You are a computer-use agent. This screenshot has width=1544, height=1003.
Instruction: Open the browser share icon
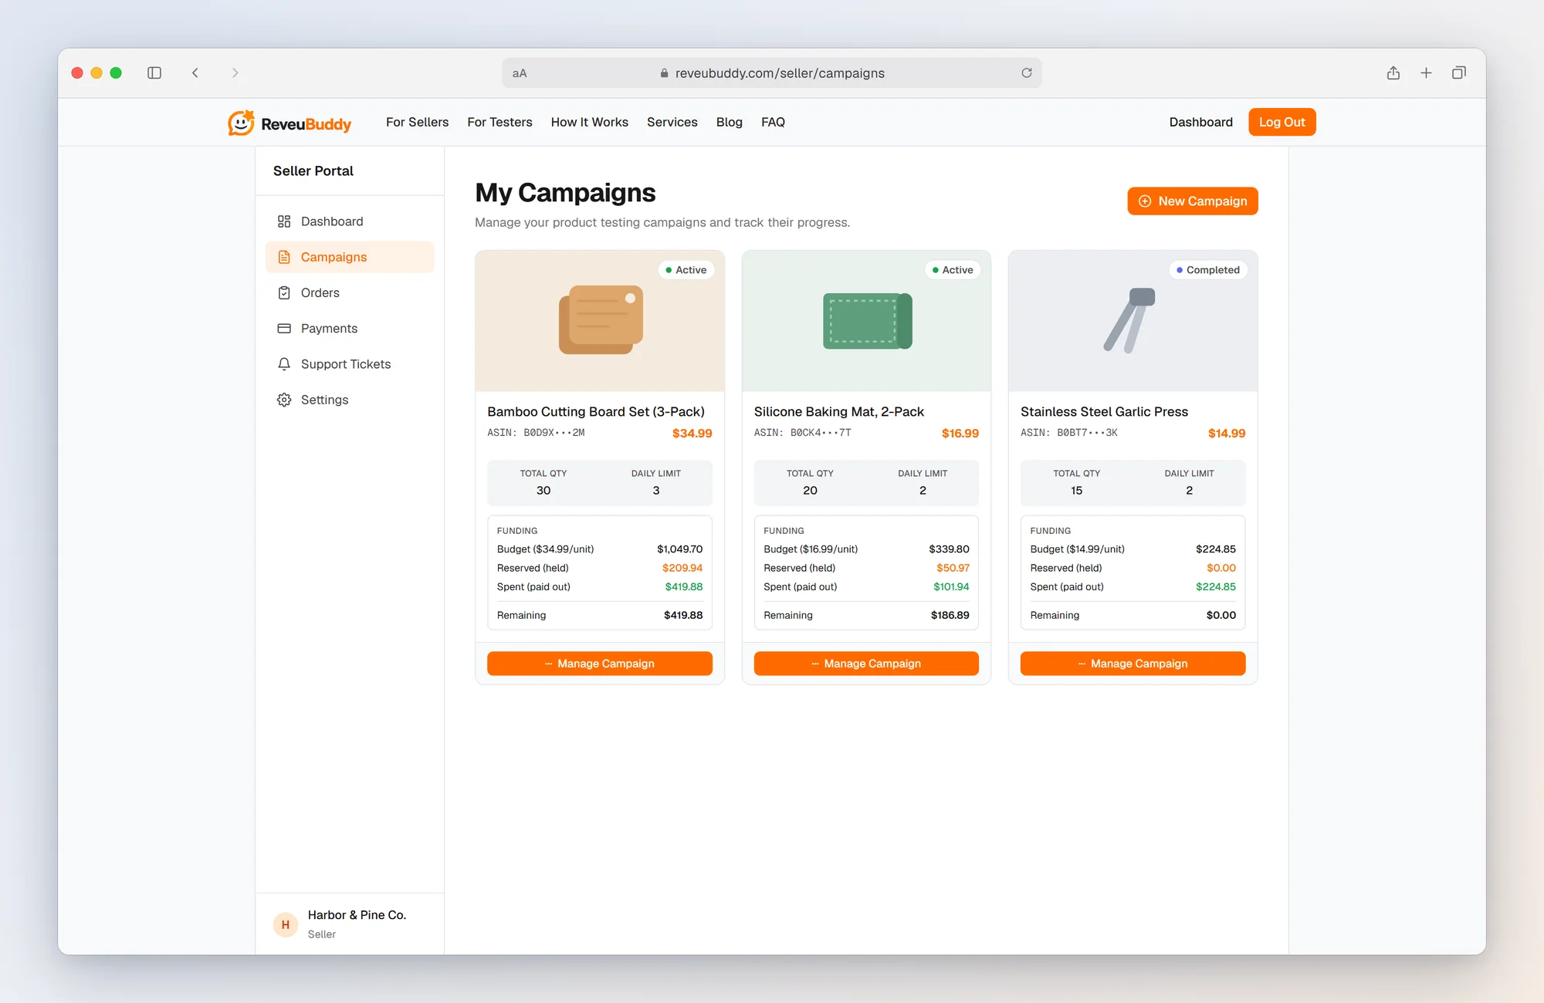(x=1393, y=73)
